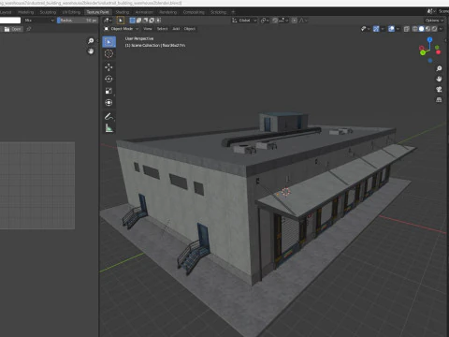This screenshot has width=449, height=337.
Task: Open the Mix blend mode dropdown
Action: click(x=38, y=21)
